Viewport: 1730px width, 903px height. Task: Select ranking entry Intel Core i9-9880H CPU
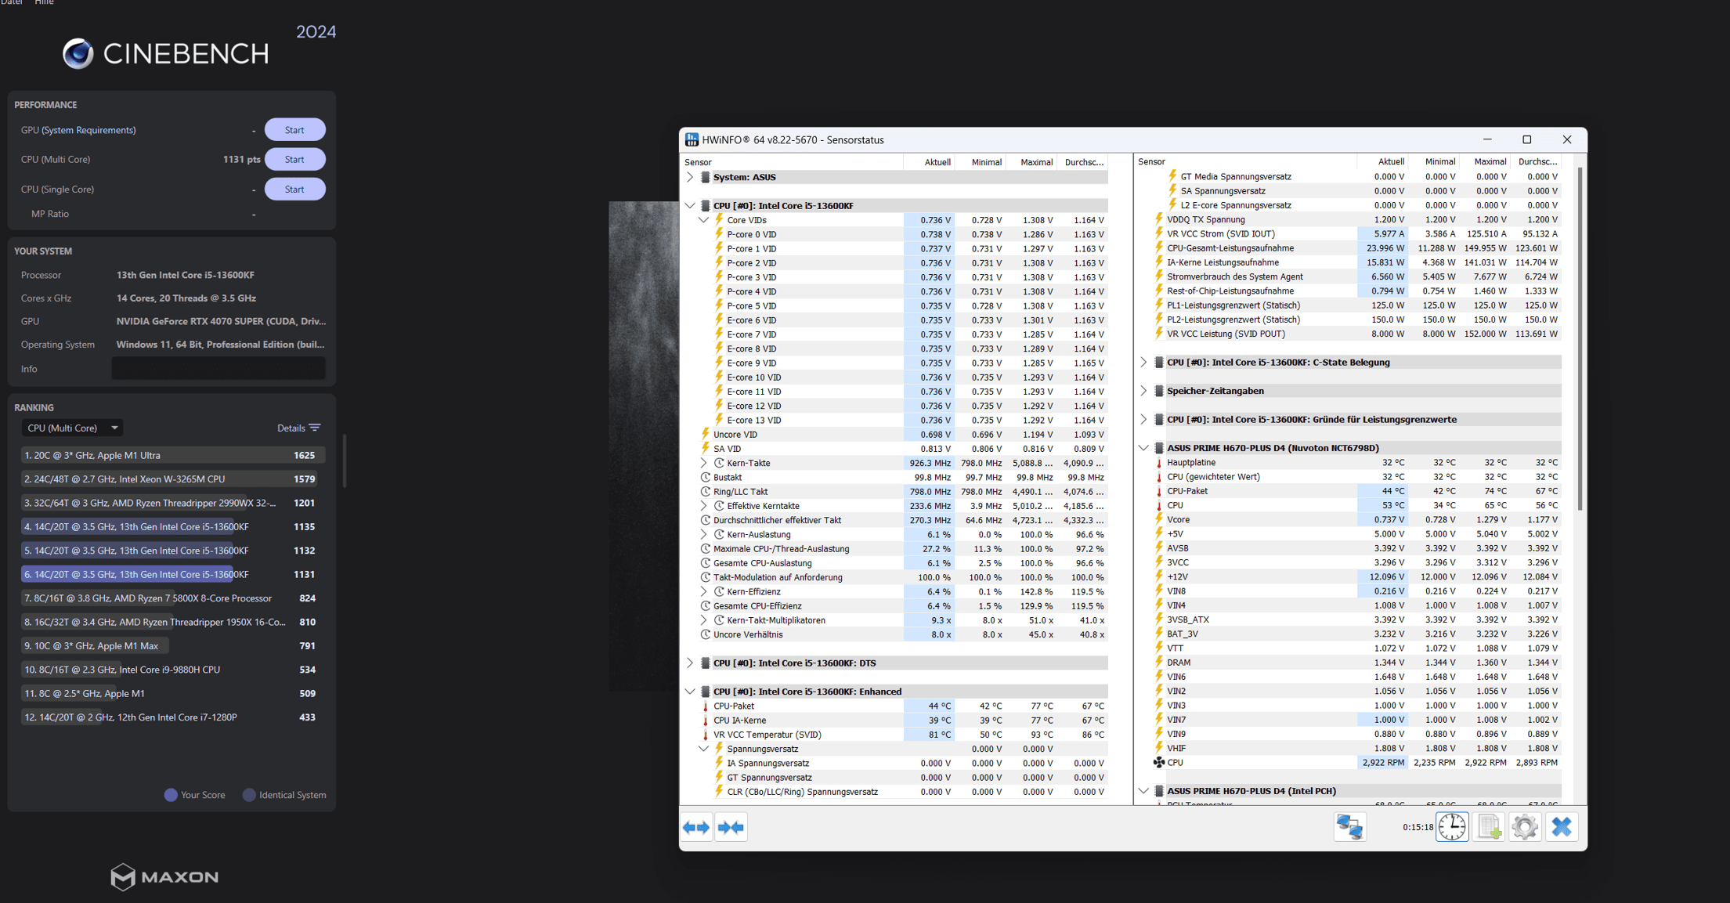pyautogui.click(x=172, y=670)
